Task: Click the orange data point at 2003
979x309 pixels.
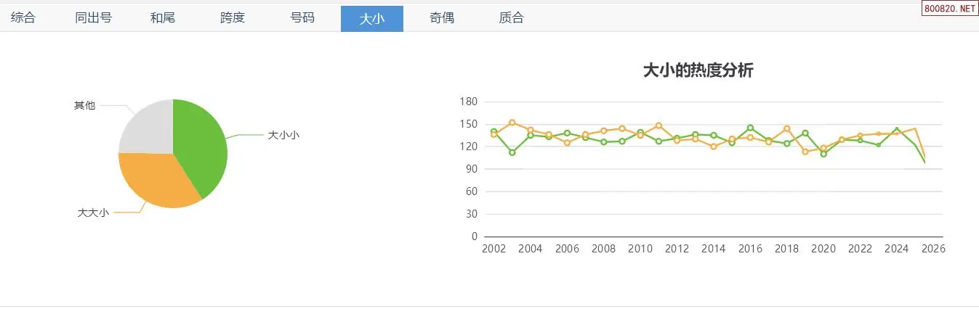Action: 512,123
